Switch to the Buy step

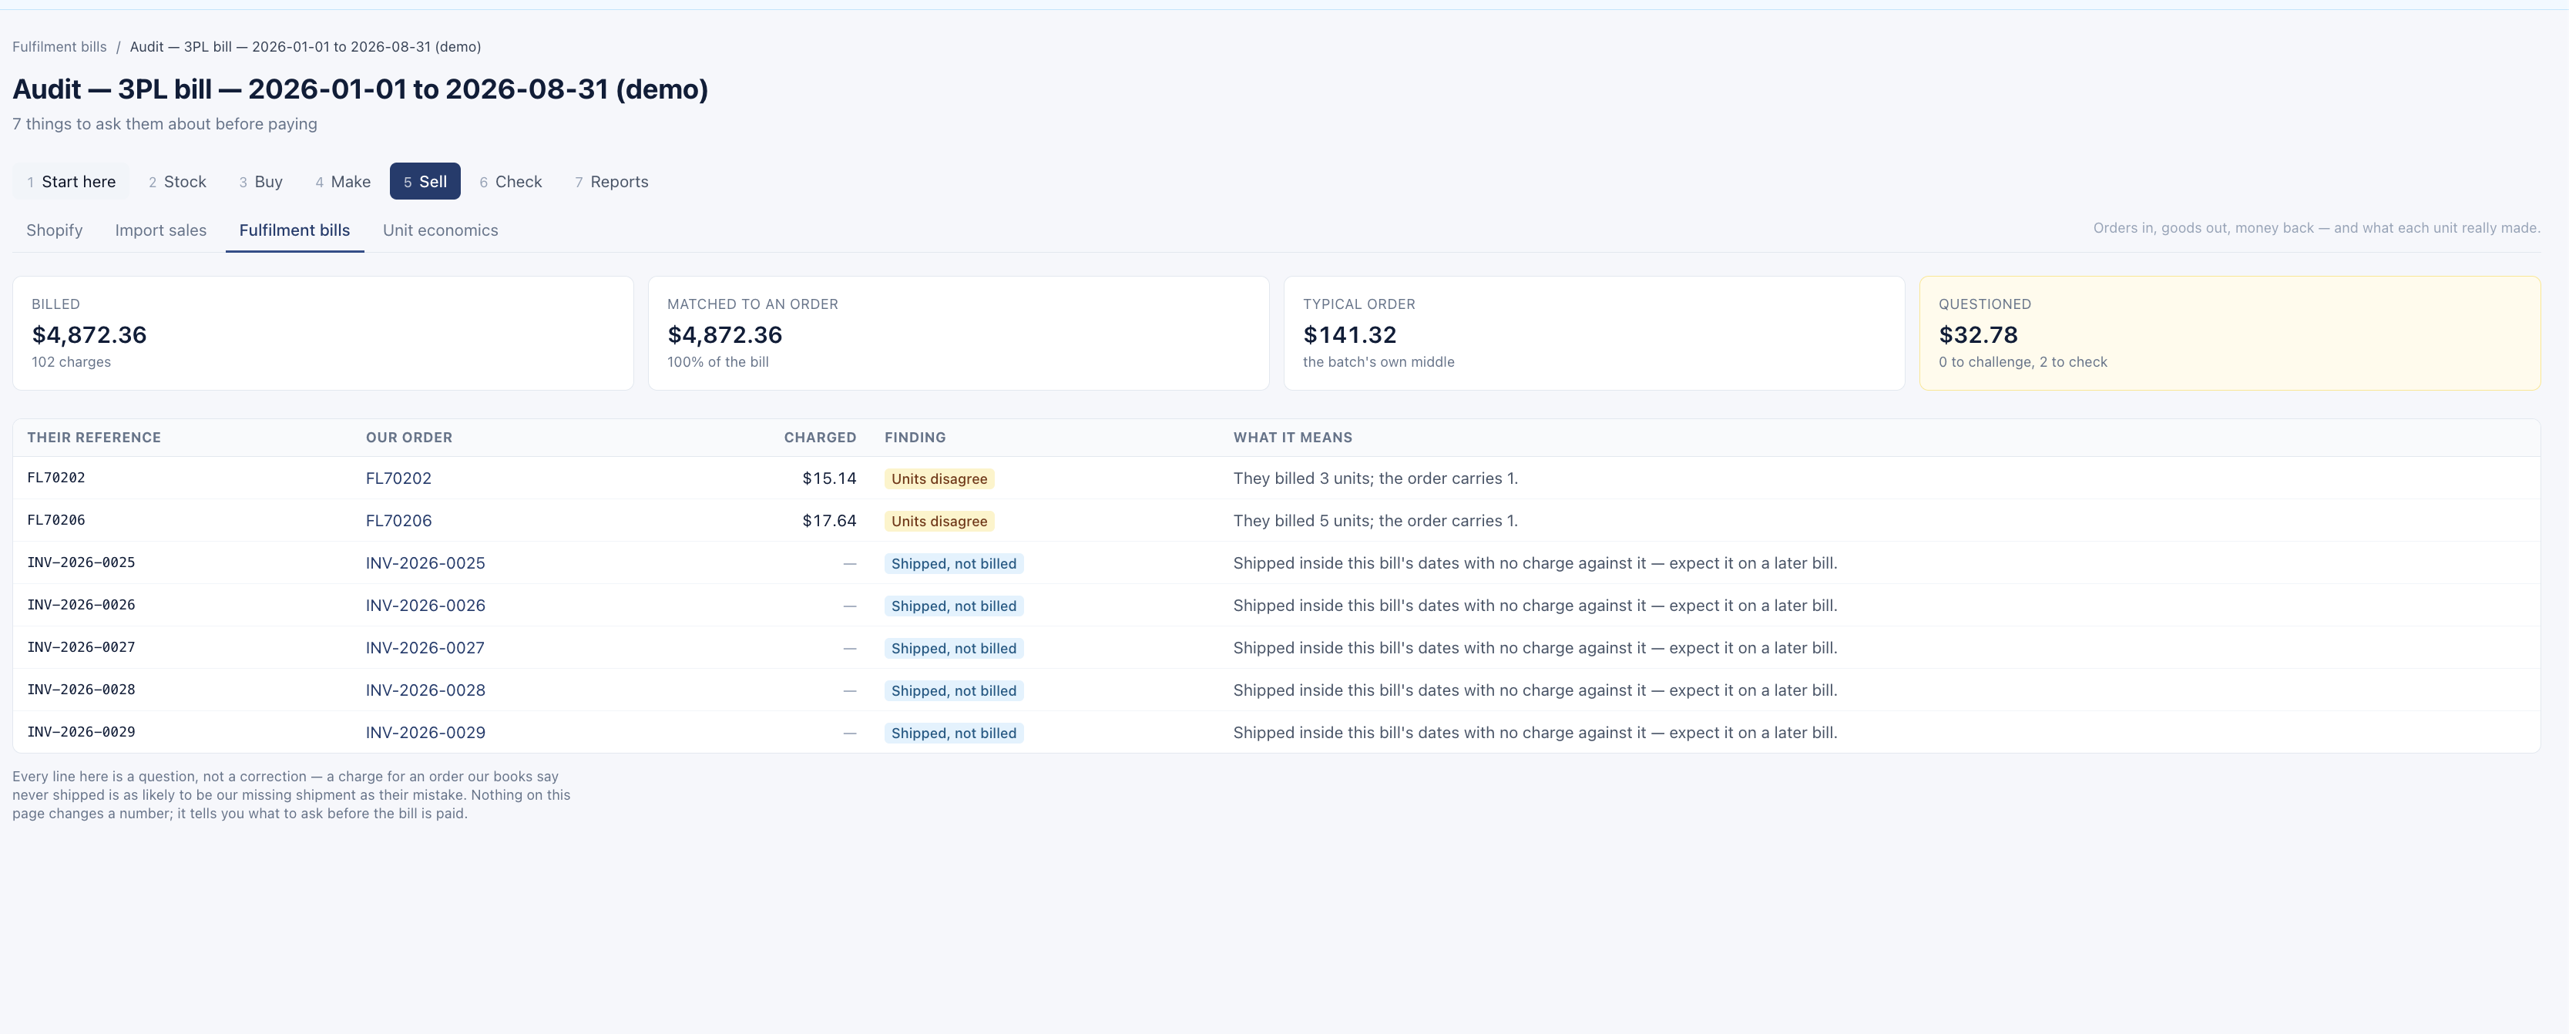click(x=260, y=182)
